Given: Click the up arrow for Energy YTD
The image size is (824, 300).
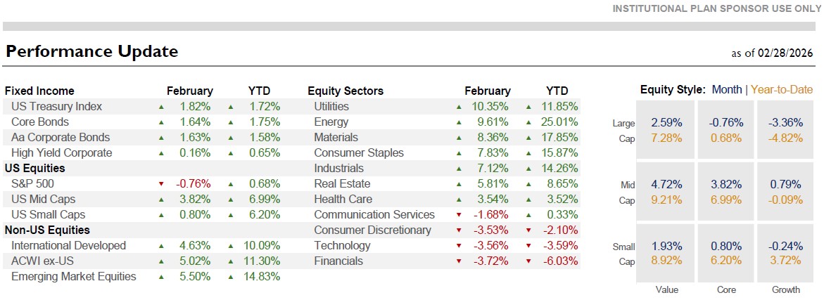Looking at the screenshot, I should coord(529,122).
